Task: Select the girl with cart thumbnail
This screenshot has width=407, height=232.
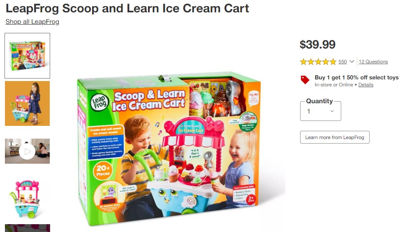Action: pyautogui.click(x=27, y=103)
